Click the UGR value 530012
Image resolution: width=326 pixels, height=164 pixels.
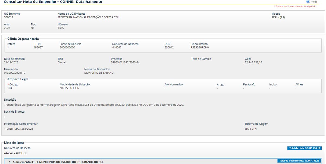tap(169, 48)
